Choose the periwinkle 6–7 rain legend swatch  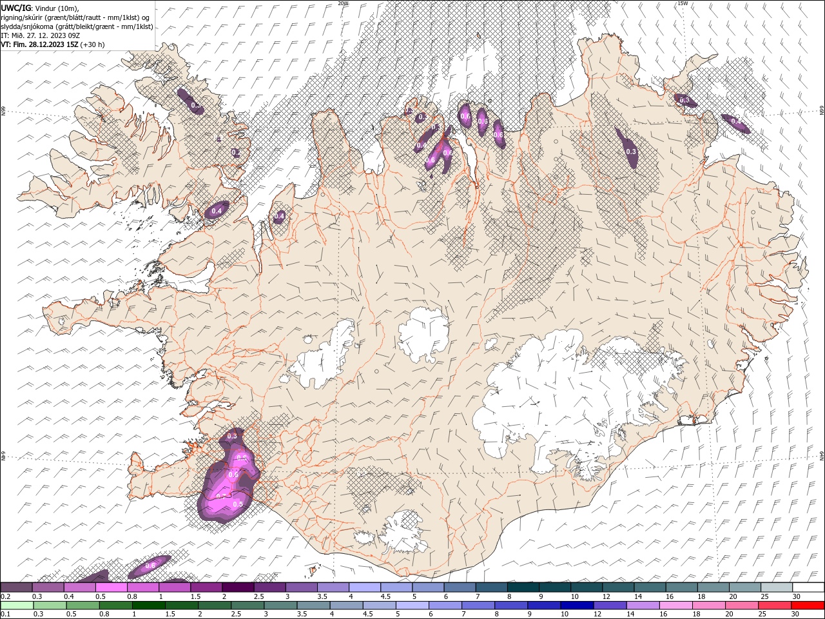(x=445, y=605)
